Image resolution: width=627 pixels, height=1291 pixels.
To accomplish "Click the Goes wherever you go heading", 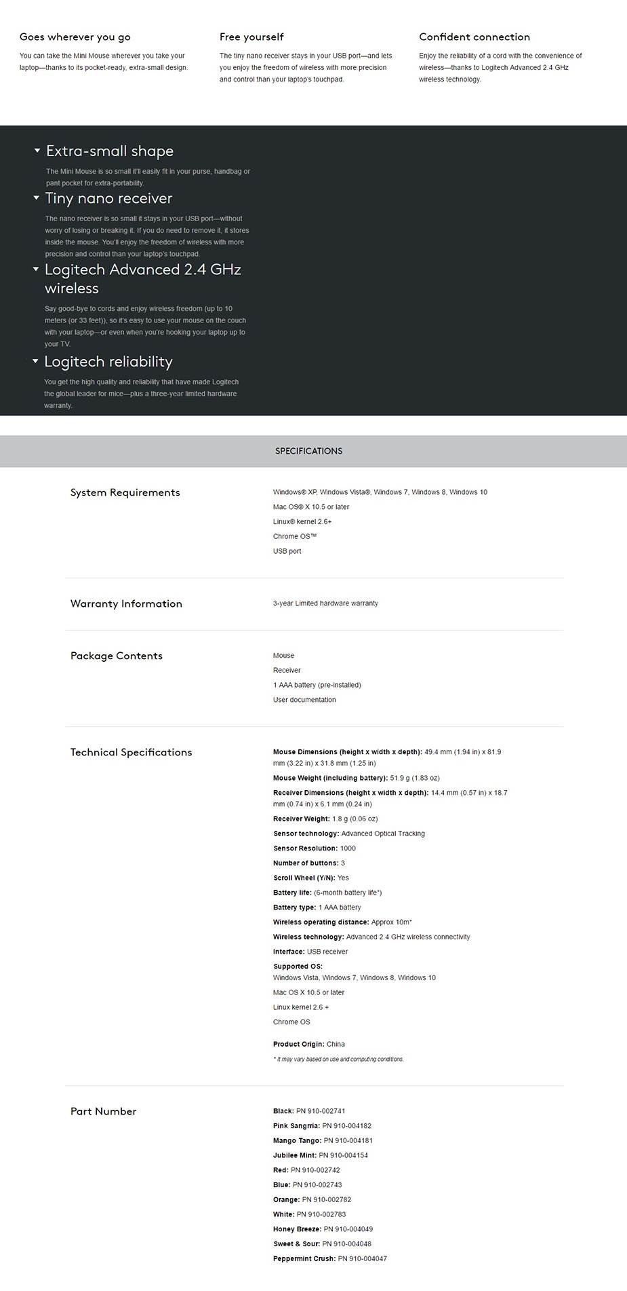I will (75, 37).
